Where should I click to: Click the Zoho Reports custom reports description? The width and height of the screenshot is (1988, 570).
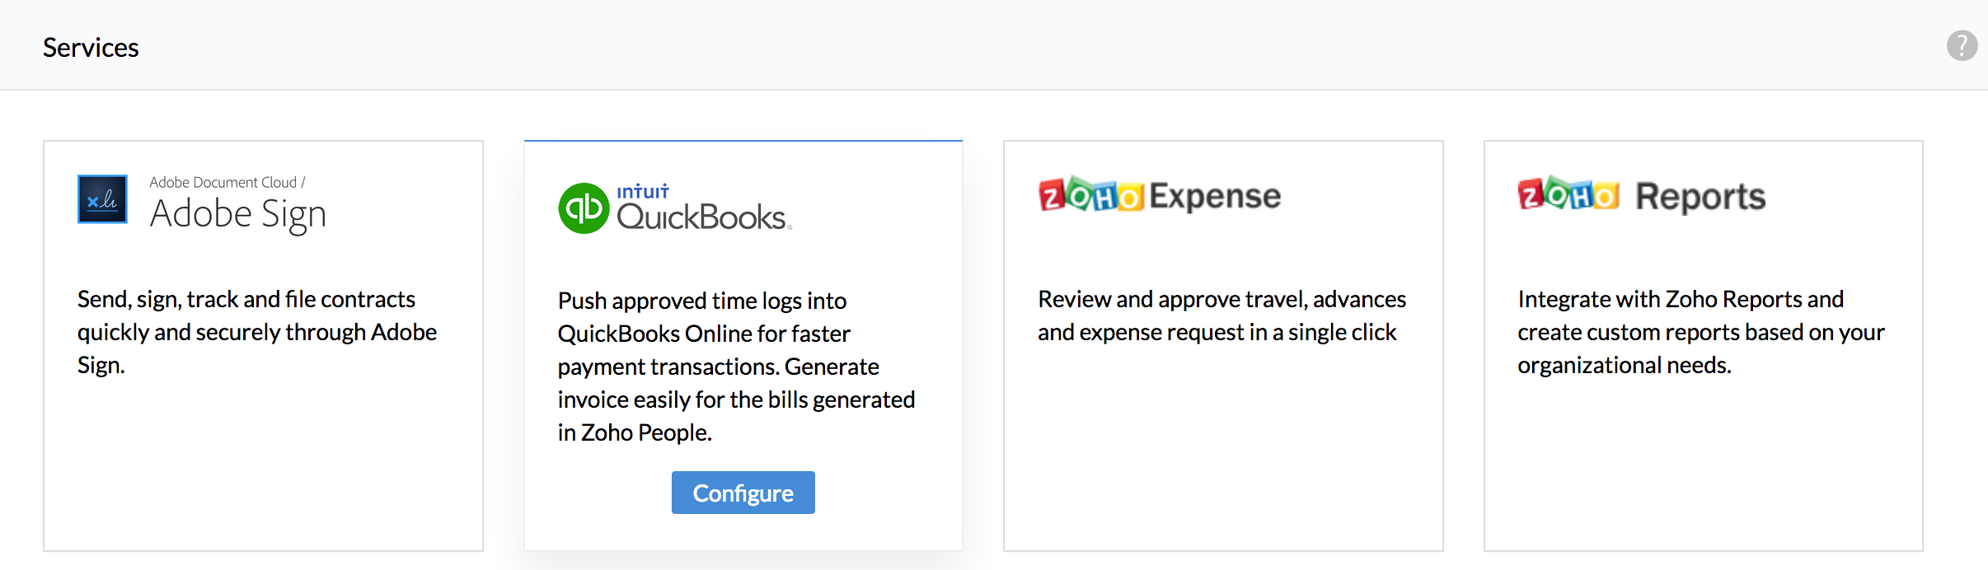click(x=1700, y=332)
